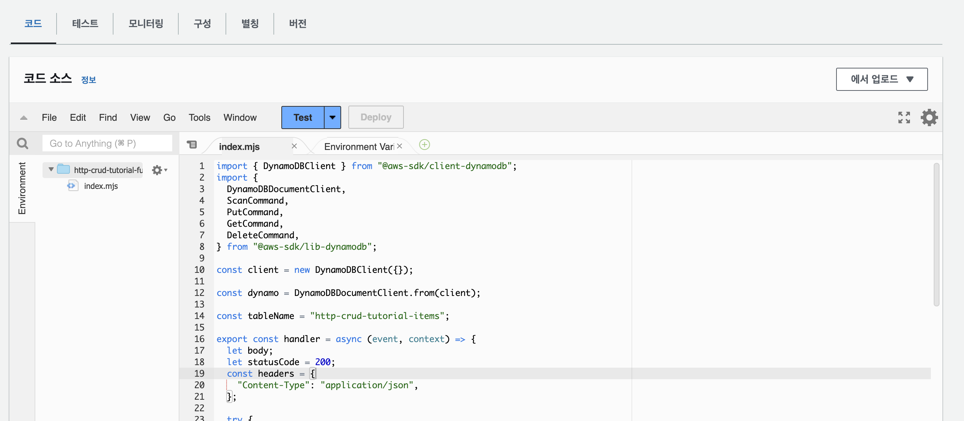Close the Environment Variables tab
Image resolution: width=964 pixels, height=421 pixels.
[x=399, y=146]
